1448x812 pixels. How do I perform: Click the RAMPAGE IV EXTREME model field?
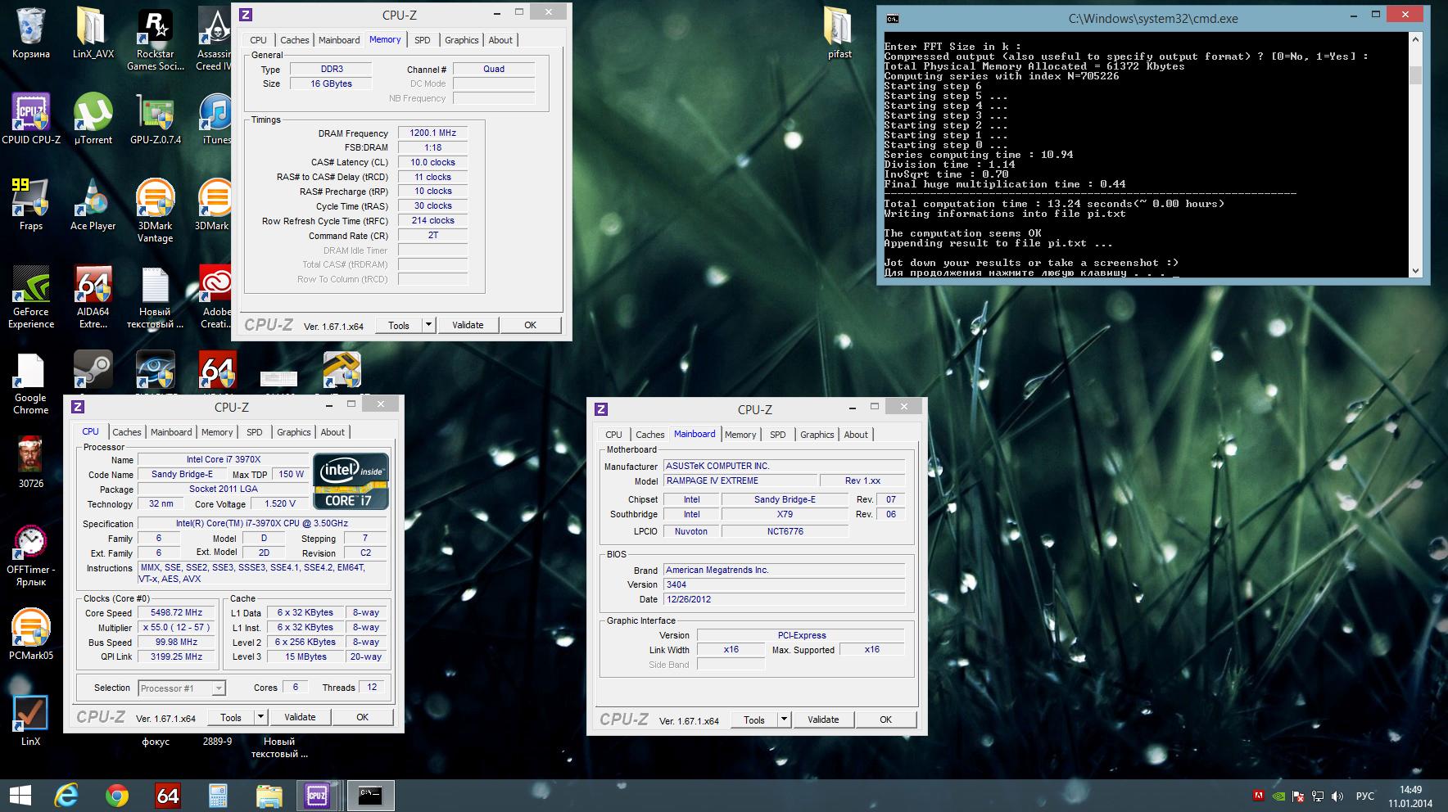pyautogui.click(x=740, y=480)
